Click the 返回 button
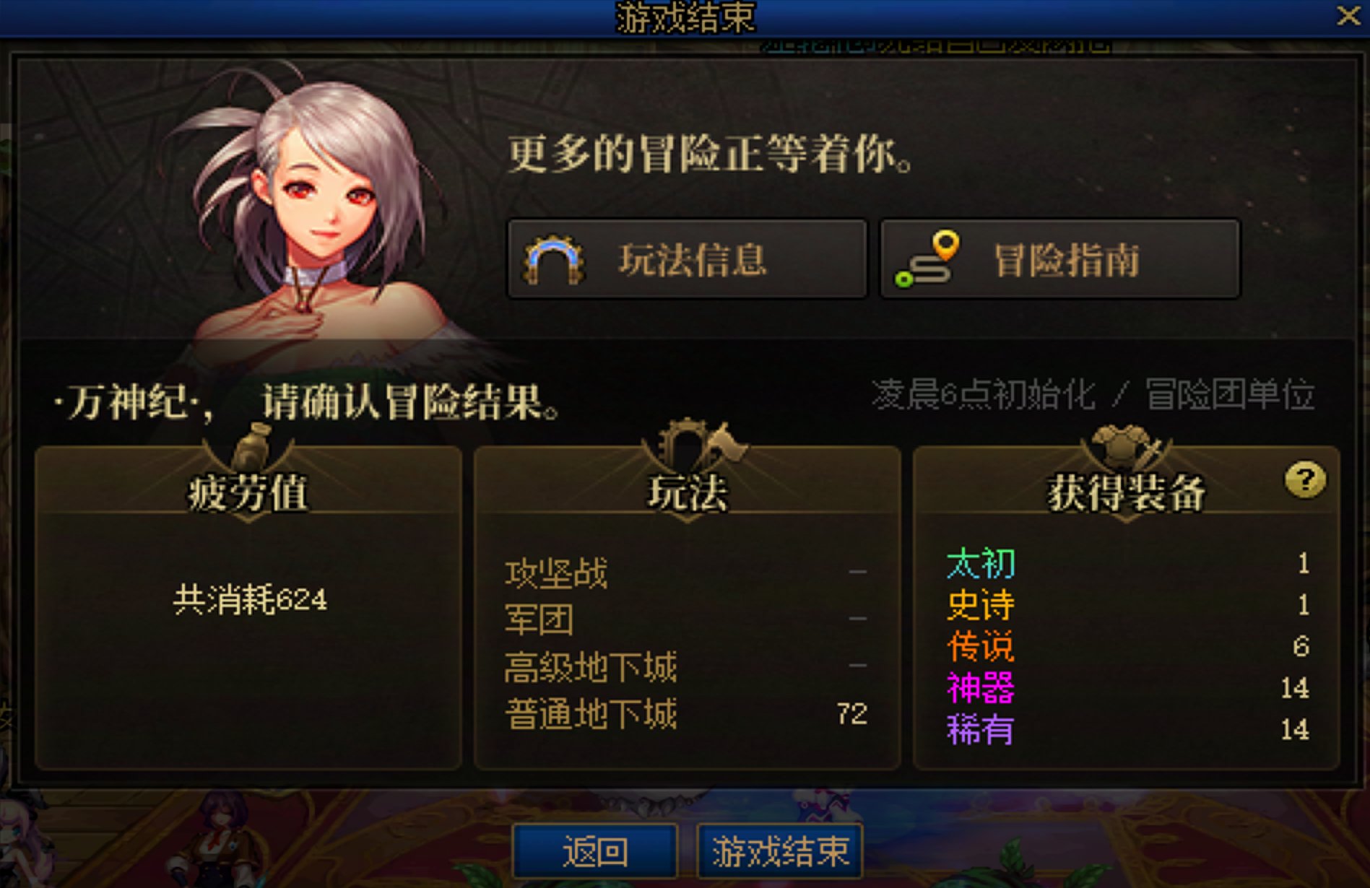Screen dimensions: 1370x888 tap(595, 851)
